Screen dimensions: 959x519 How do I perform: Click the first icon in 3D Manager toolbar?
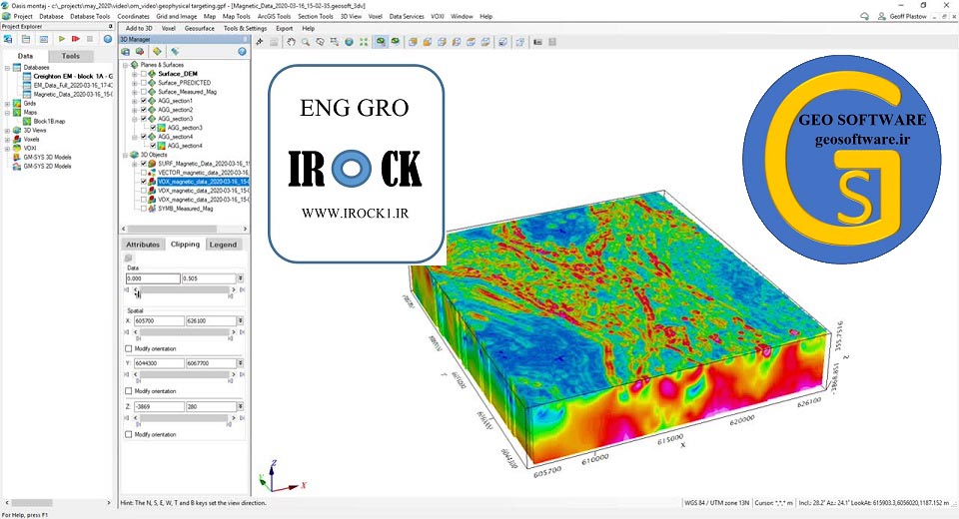point(126,51)
